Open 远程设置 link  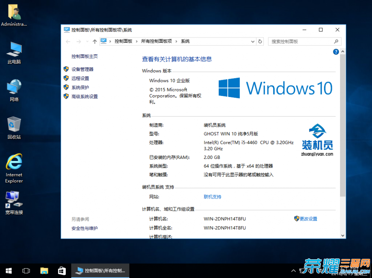[x=80, y=78]
